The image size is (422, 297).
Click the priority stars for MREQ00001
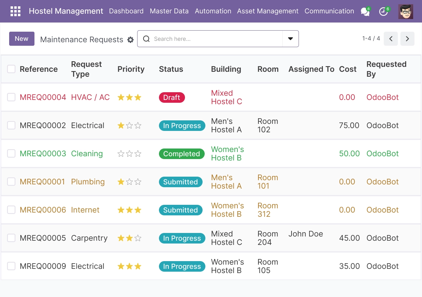[x=129, y=182]
